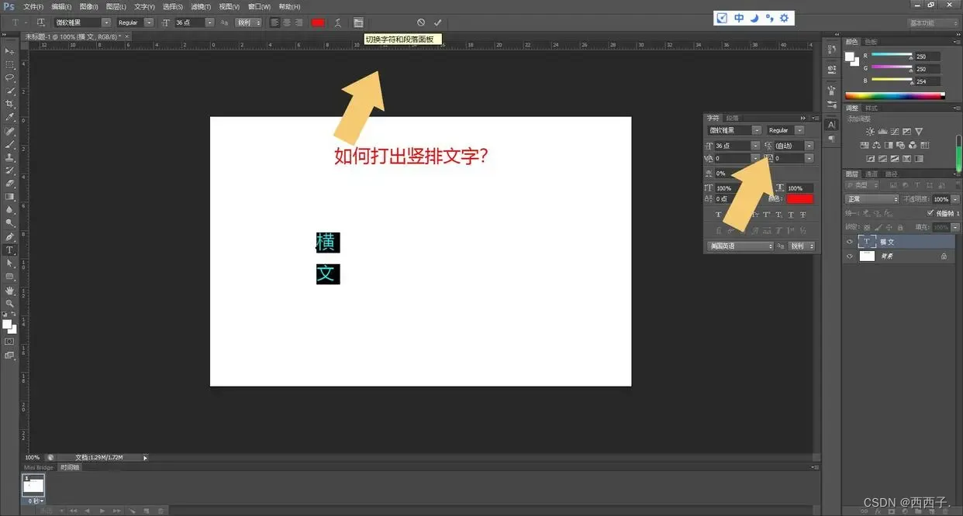Open the layer opacity dropdown
The height and width of the screenshot is (516, 963).
955,199
